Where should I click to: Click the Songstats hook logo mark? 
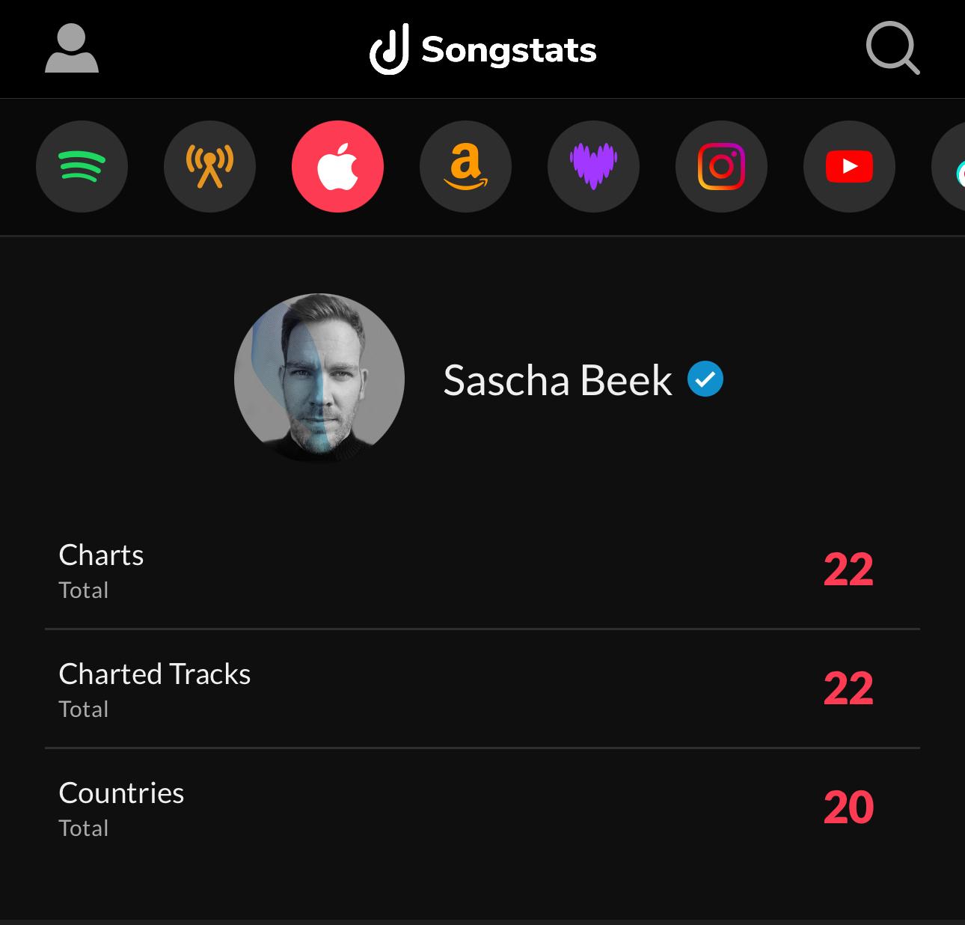389,49
